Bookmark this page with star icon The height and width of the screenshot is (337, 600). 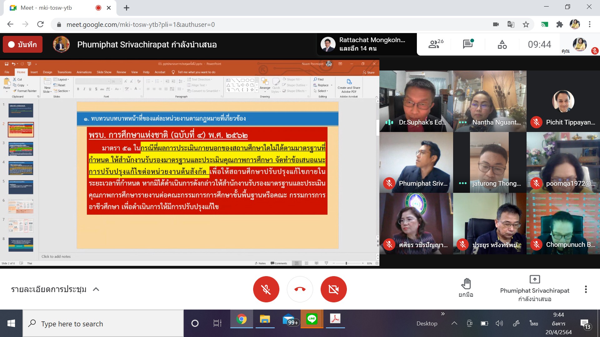[x=526, y=24]
